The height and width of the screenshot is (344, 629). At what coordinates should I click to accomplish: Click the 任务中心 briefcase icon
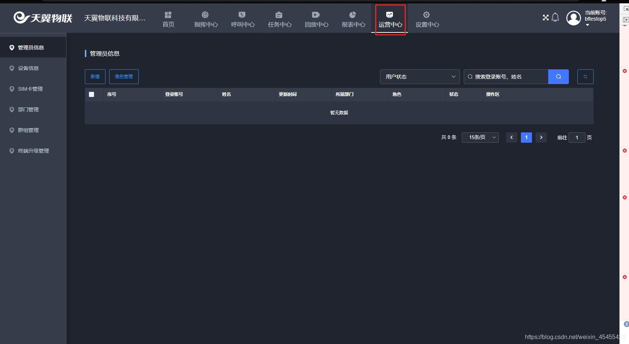point(279,15)
